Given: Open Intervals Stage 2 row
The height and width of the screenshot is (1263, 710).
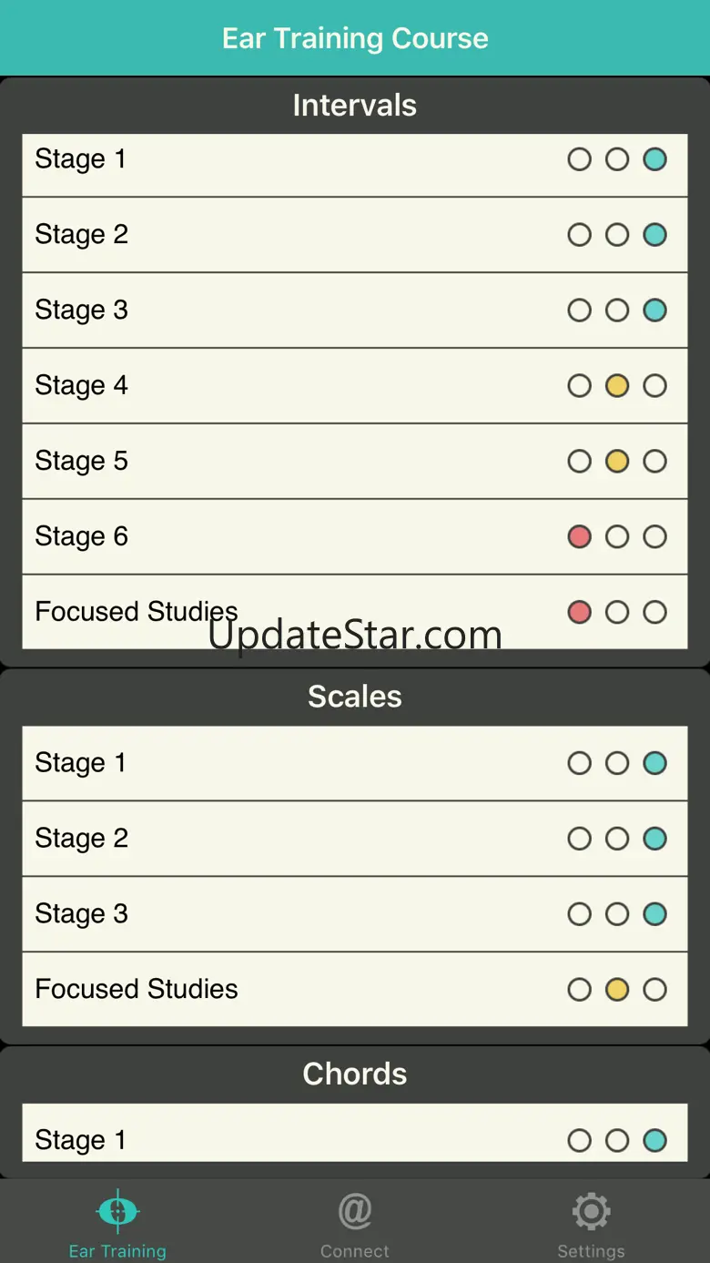Looking at the screenshot, I should (x=273, y=235).
